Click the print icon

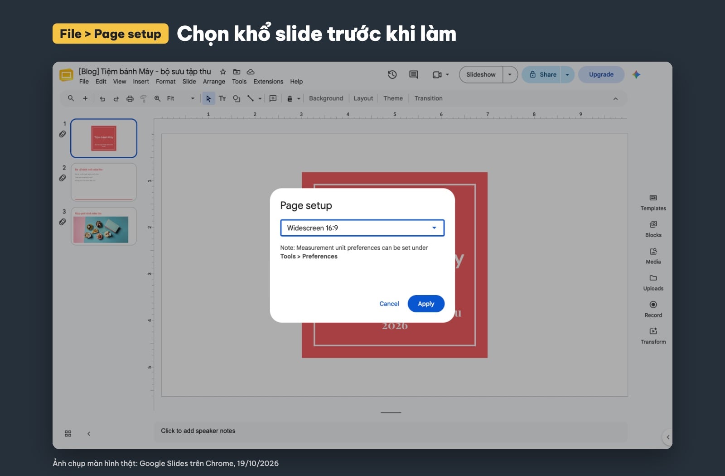(130, 98)
